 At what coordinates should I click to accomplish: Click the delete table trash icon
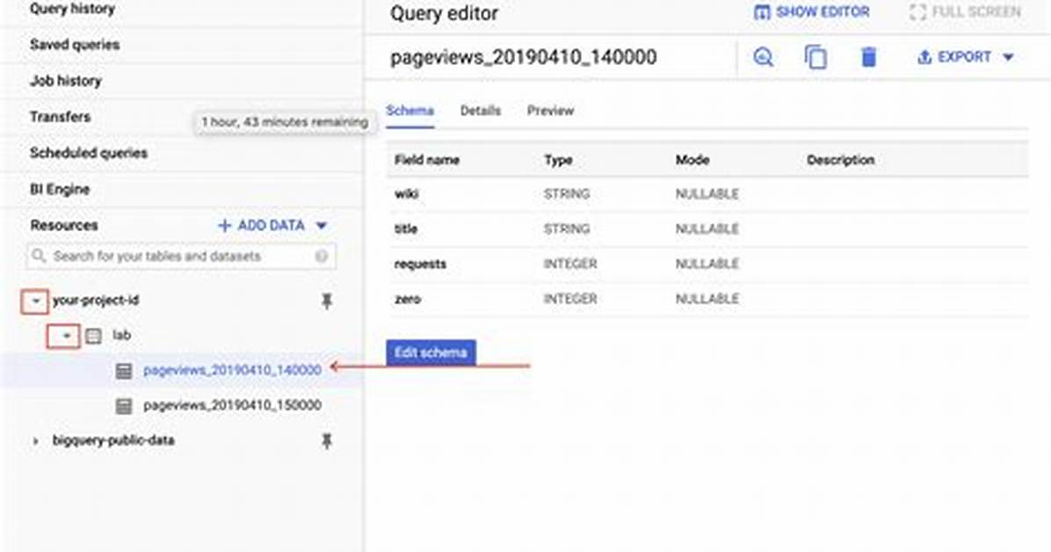click(868, 57)
